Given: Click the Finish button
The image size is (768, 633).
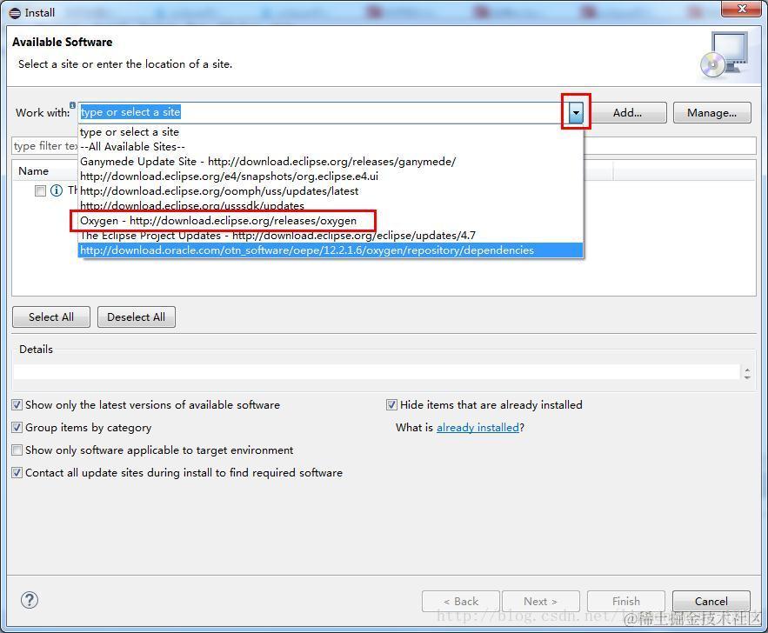Looking at the screenshot, I should (626, 601).
